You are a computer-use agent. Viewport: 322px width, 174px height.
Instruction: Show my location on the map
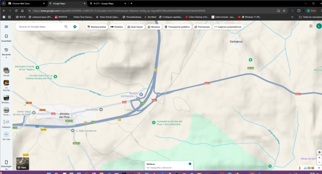[x=319, y=152]
